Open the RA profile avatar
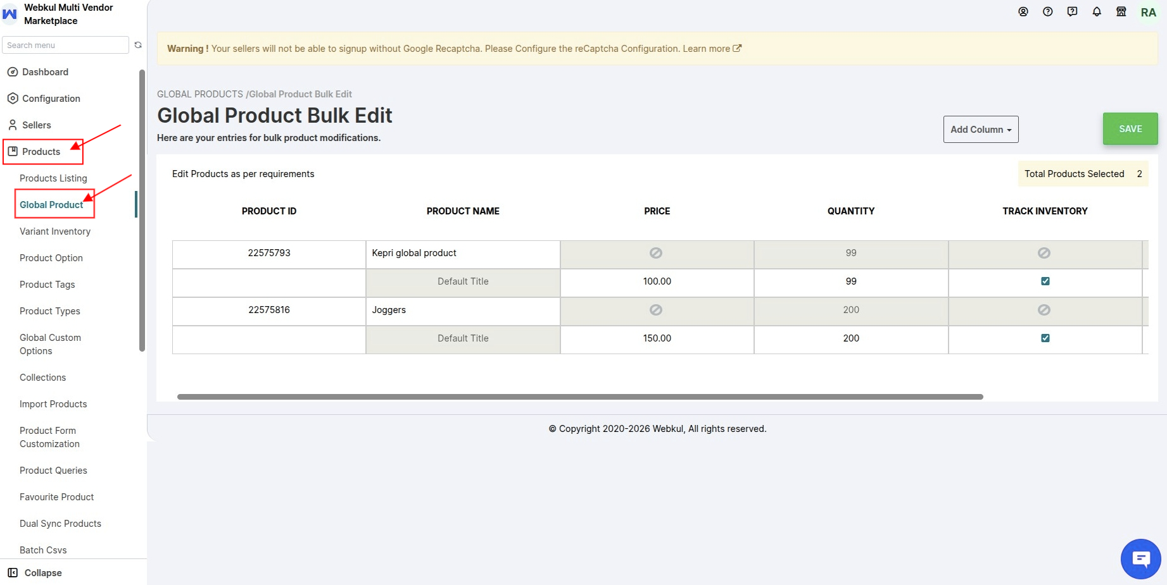The height and width of the screenshot is (585, 1167). [1149, 13]
